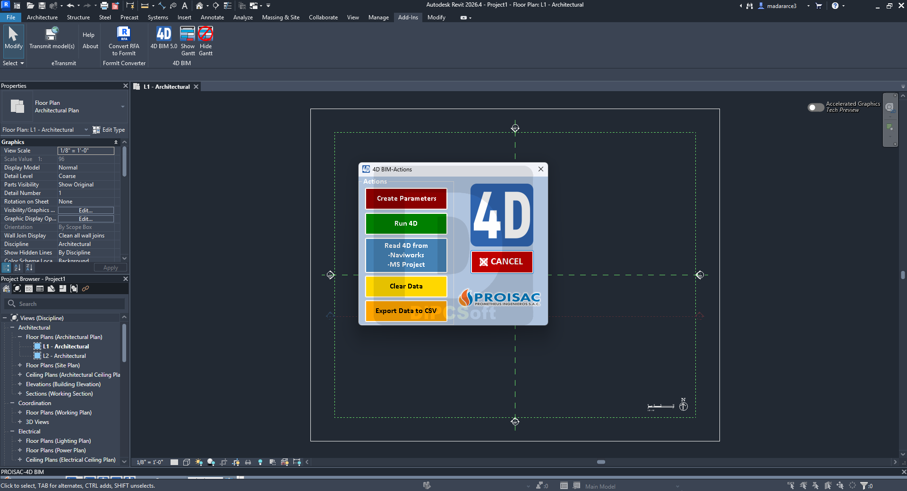
Task: Click the Project Browser Search box
Action: [x=65, y=304]
